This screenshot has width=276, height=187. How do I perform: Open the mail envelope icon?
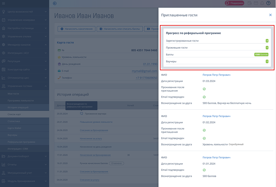tap(256, 3)
